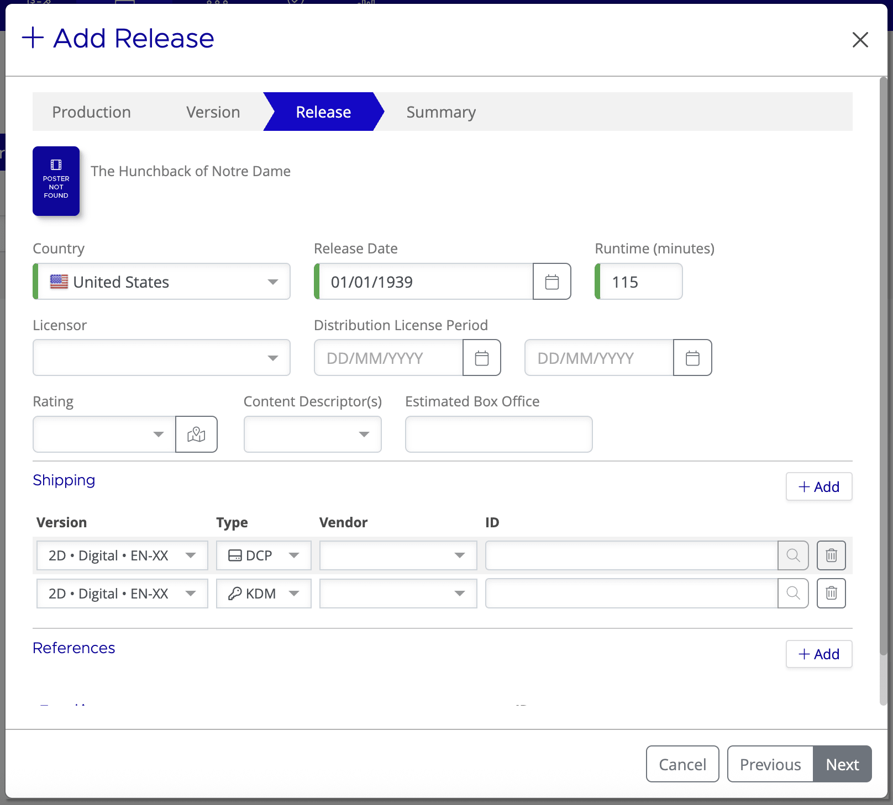Open the license period start date calendar
This screenshot has height=805, width=893.
tap(481, 358)
